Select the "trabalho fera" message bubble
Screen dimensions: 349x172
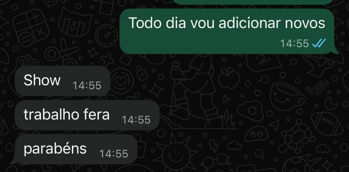[87, 115]
